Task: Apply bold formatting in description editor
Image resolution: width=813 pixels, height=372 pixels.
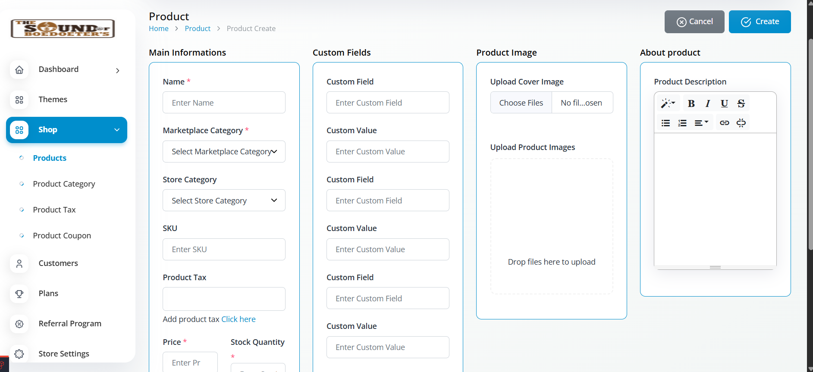Action: tap(691, 103)
